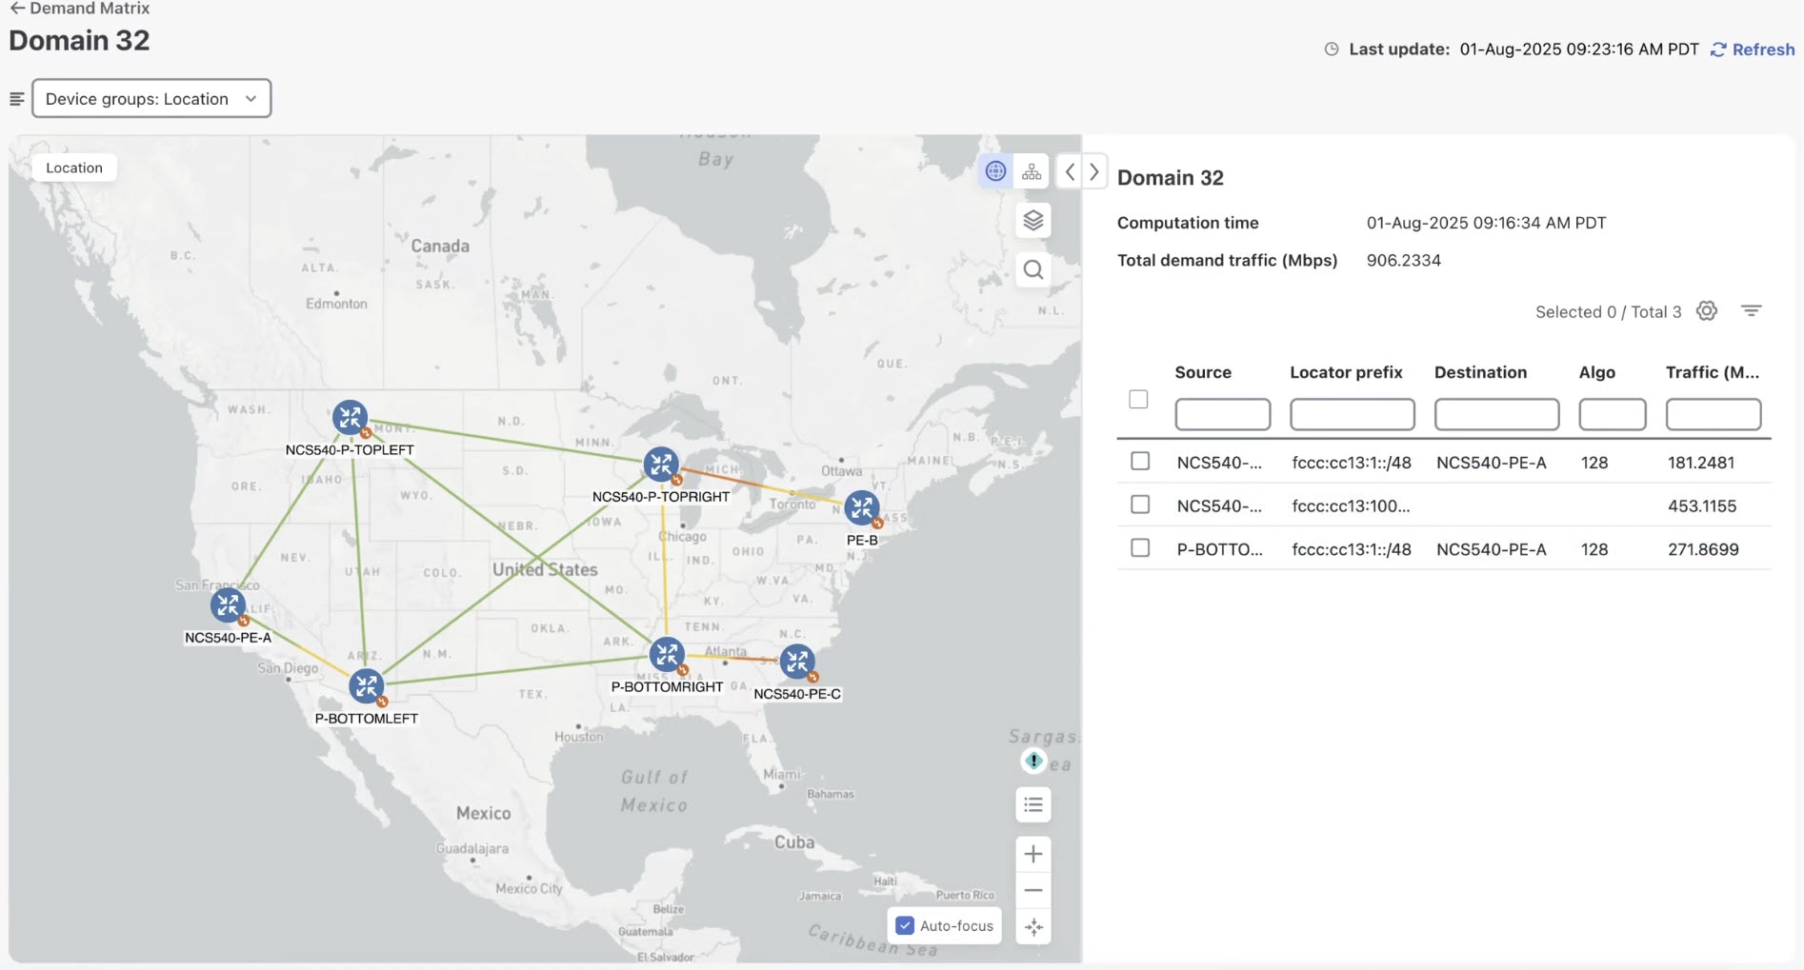Zoom out on the map
This screenshot has width=1804, height=970.
click(x=1033, y=891)
